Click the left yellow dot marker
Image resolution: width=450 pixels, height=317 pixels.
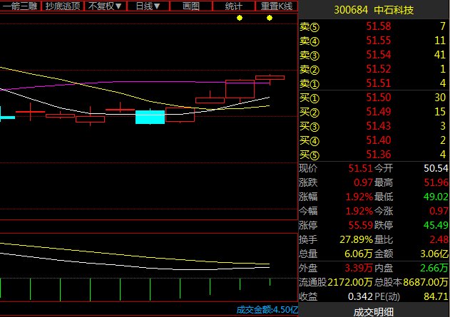[x=240, y=18]
